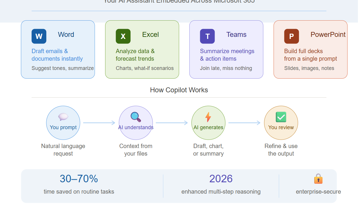
Task: Click the 'AI understands' circle label
Action: (136, 127)
